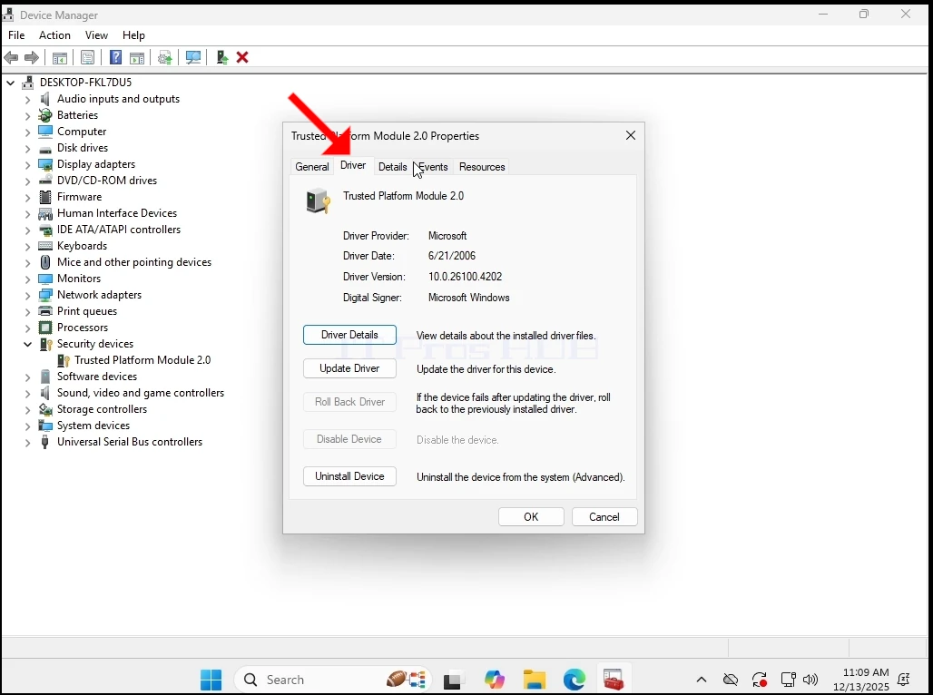Open Copilot from the taskbar
Screen dimensions: 933x695
point(495,680)
